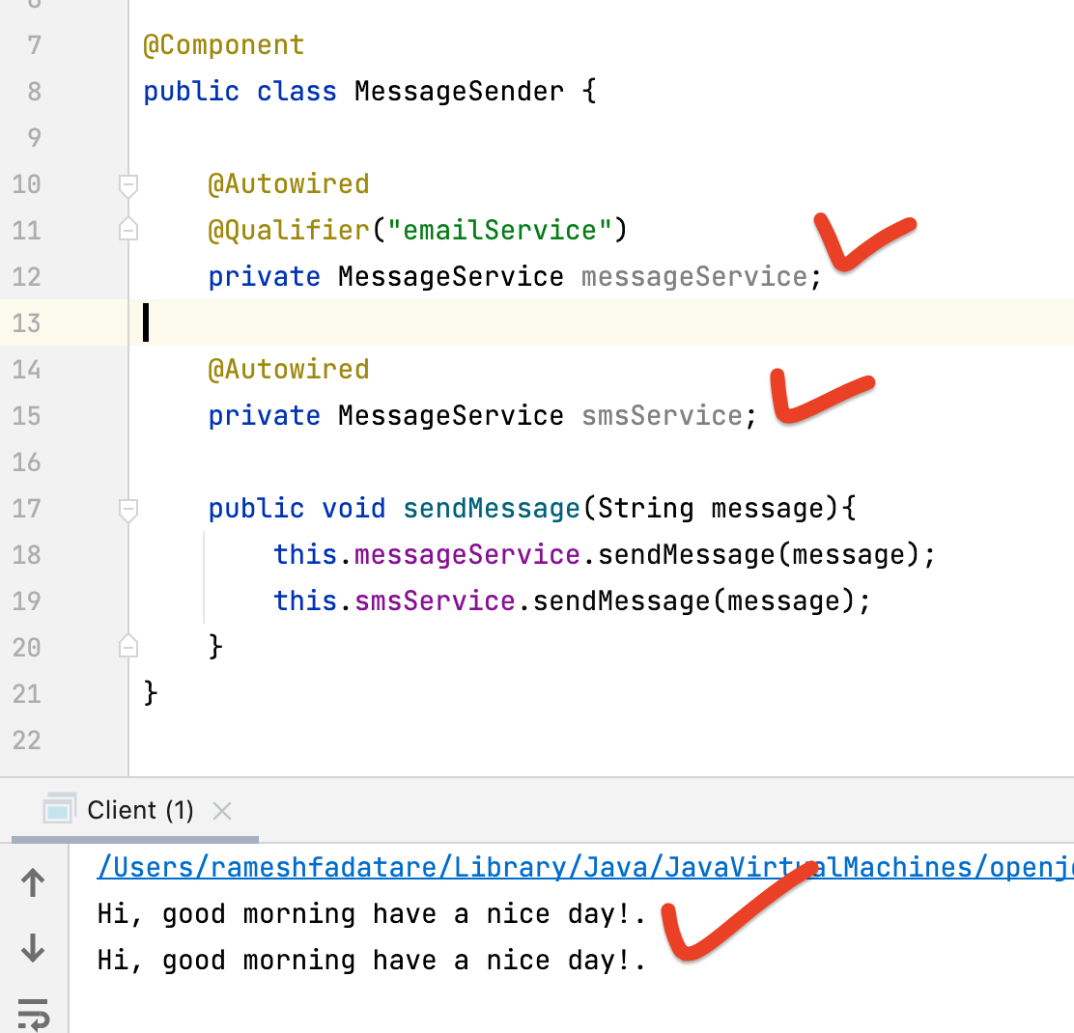Click the "emailService" string literal
This screenshot has width=1074, height=1033.
coord(499,230)
